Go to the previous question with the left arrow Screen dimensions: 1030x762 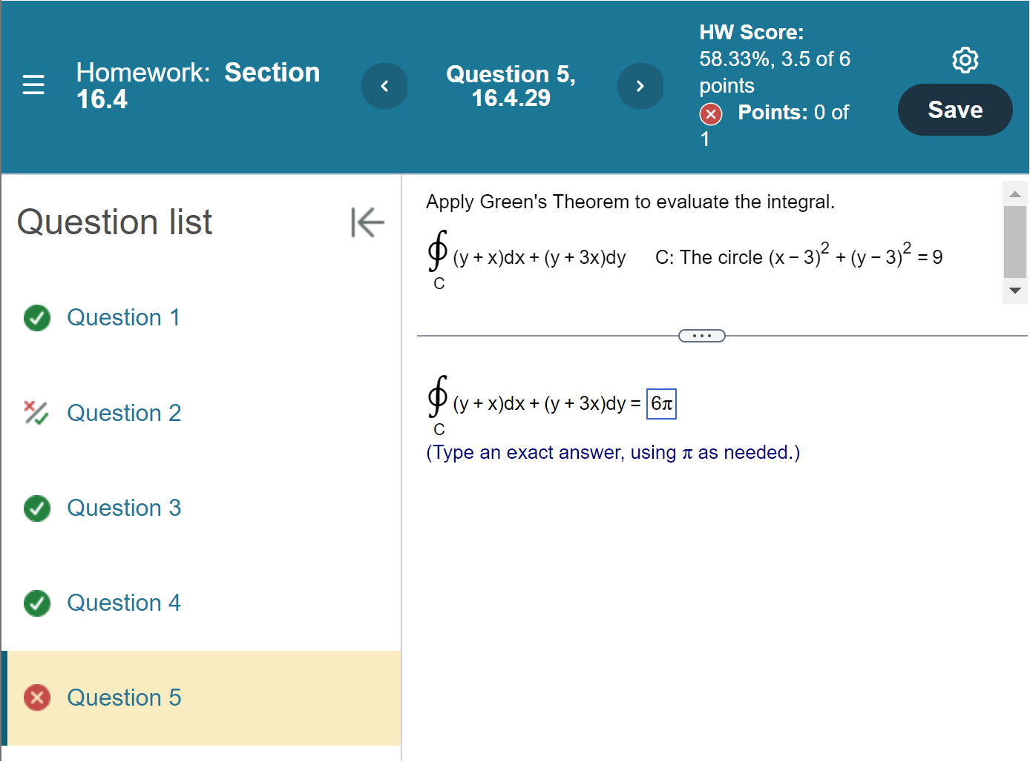pos(384,86)
